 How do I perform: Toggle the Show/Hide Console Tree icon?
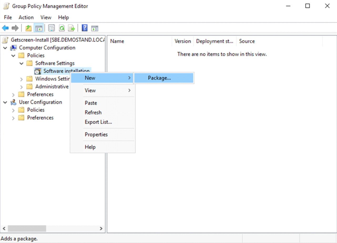[x=39, y=28]
